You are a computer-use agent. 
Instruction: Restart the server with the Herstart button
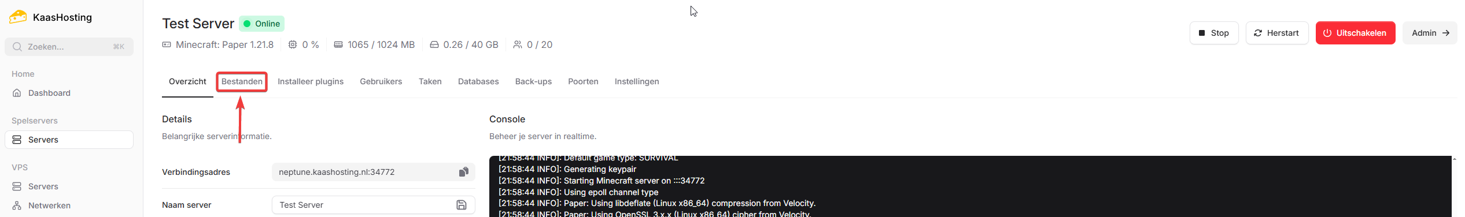[x=1277, y=33]
